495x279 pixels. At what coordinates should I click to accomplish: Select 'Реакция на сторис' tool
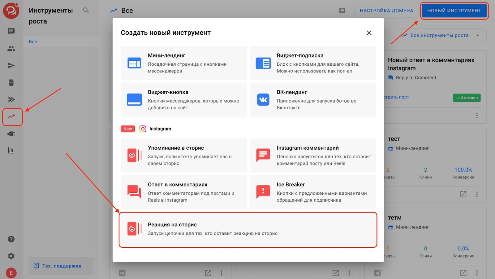point(248,229)
